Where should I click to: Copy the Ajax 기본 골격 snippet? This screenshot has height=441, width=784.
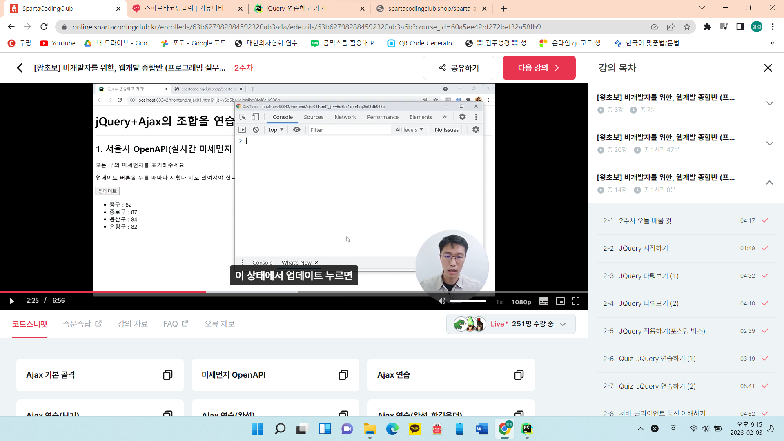(x=167, y=375)
